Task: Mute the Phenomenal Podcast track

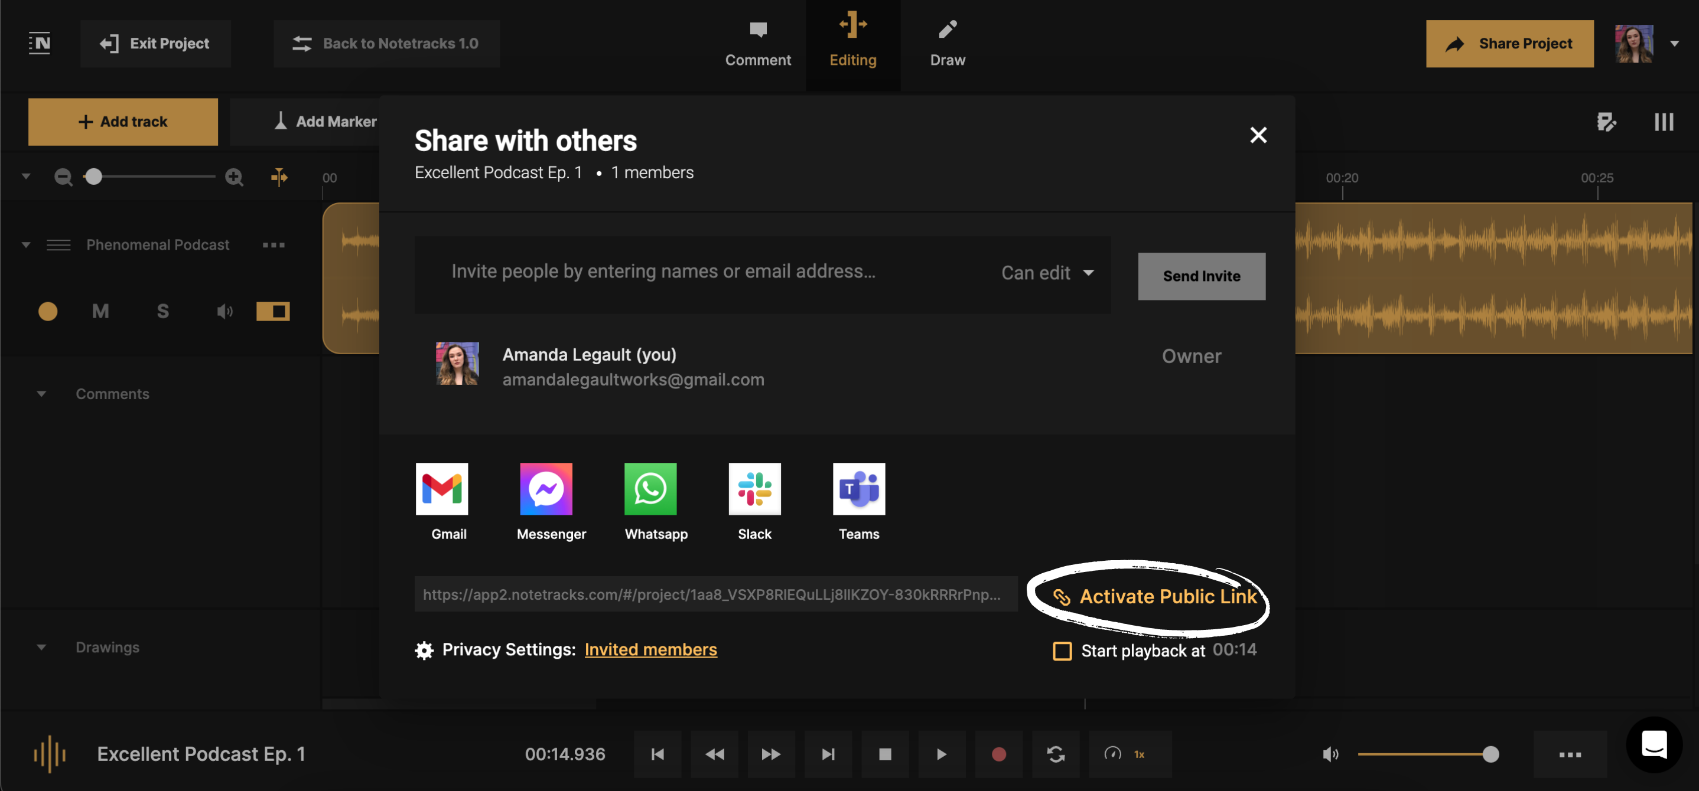Action: (x=100, y=311)
